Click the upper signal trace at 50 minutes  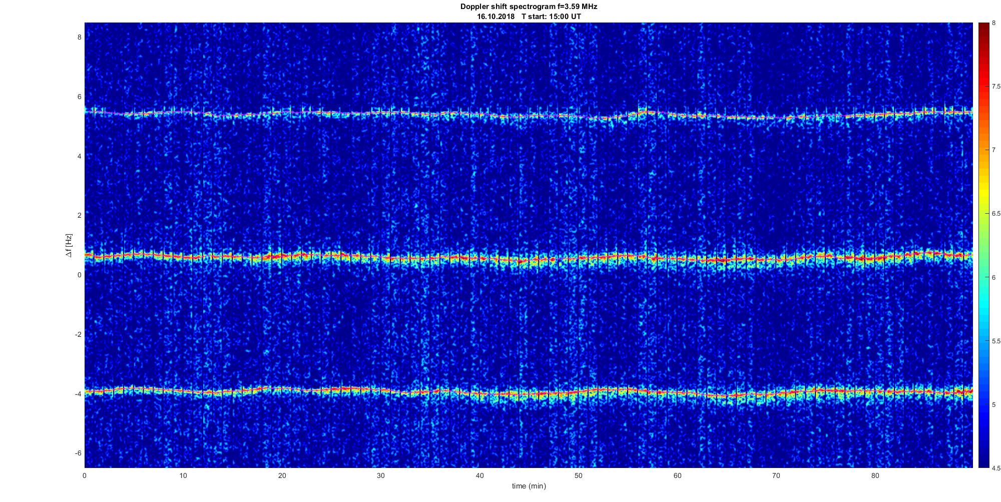(x=579, y=116)
